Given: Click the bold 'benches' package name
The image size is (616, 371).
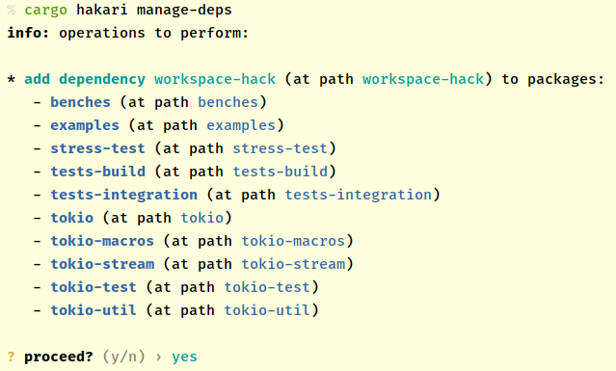Looking at the screenshot, I should click(x=81, y=102).
